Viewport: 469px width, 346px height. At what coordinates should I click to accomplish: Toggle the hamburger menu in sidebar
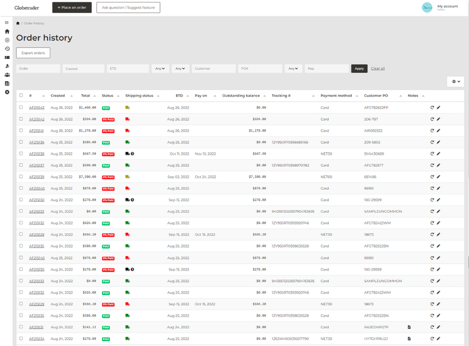(6, 23)
